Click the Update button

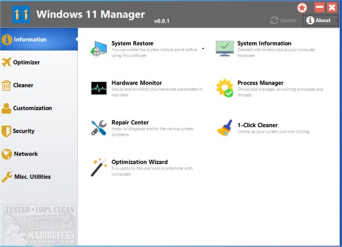click(x=284, y=21)
